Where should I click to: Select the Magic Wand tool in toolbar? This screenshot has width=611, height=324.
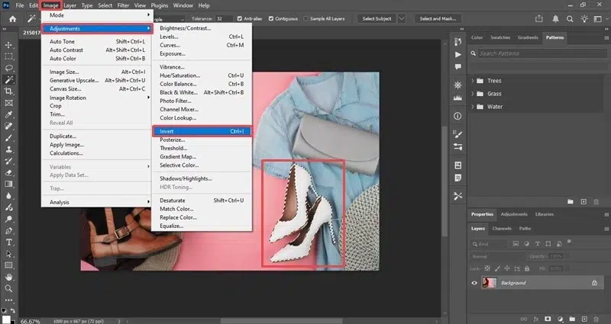[9, 79]
